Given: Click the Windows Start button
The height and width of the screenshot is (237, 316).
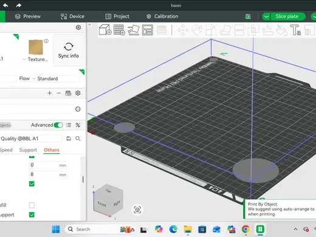Looking at the screenshot, I should pos(56,229).
